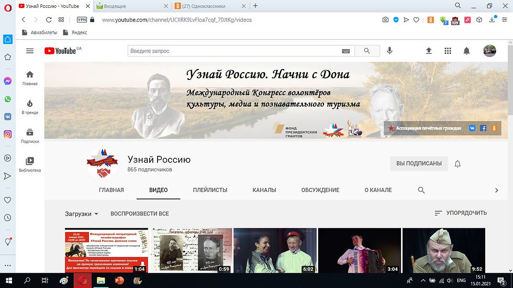513x288 pixels.
Task: Open File Explorer from the taskbar
Action: coord(101,281)
